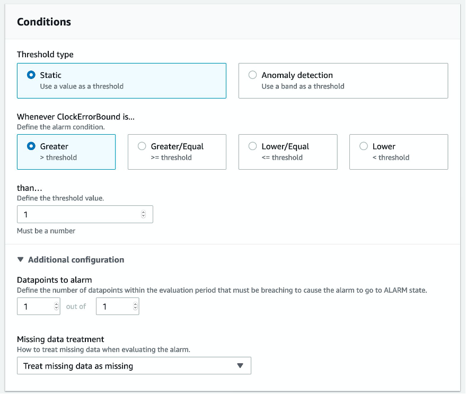The image size is (466, 394).
Task: Choose Anomaly detection threshold type
Action: [x=253, y=75]
